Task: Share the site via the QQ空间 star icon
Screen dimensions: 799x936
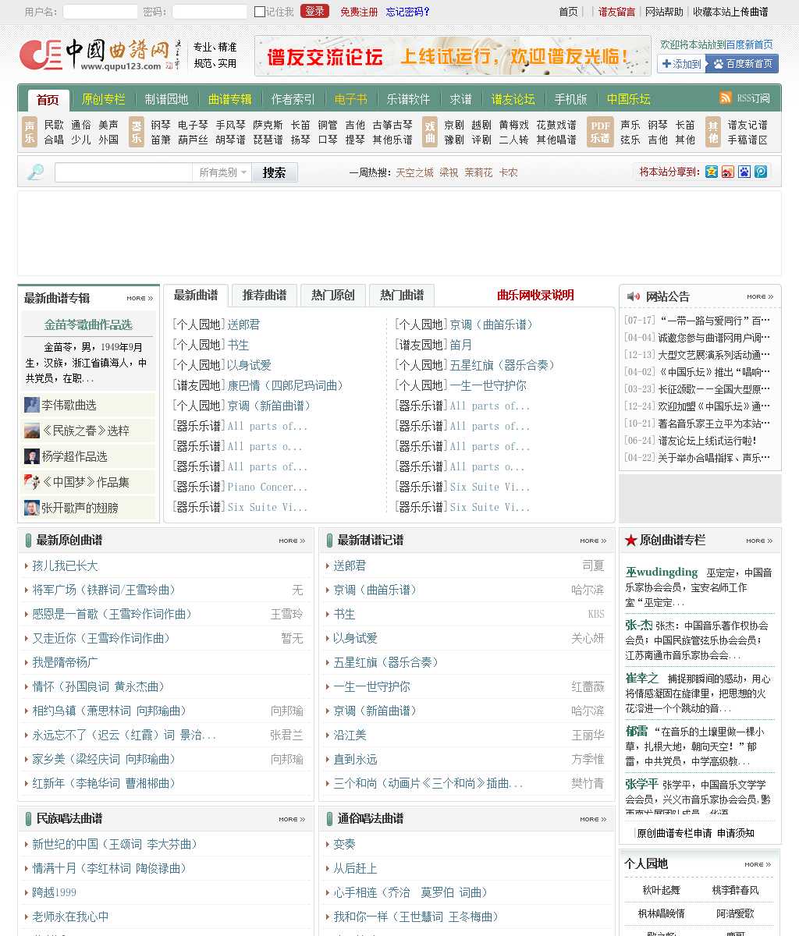Action: click(711, 172)
